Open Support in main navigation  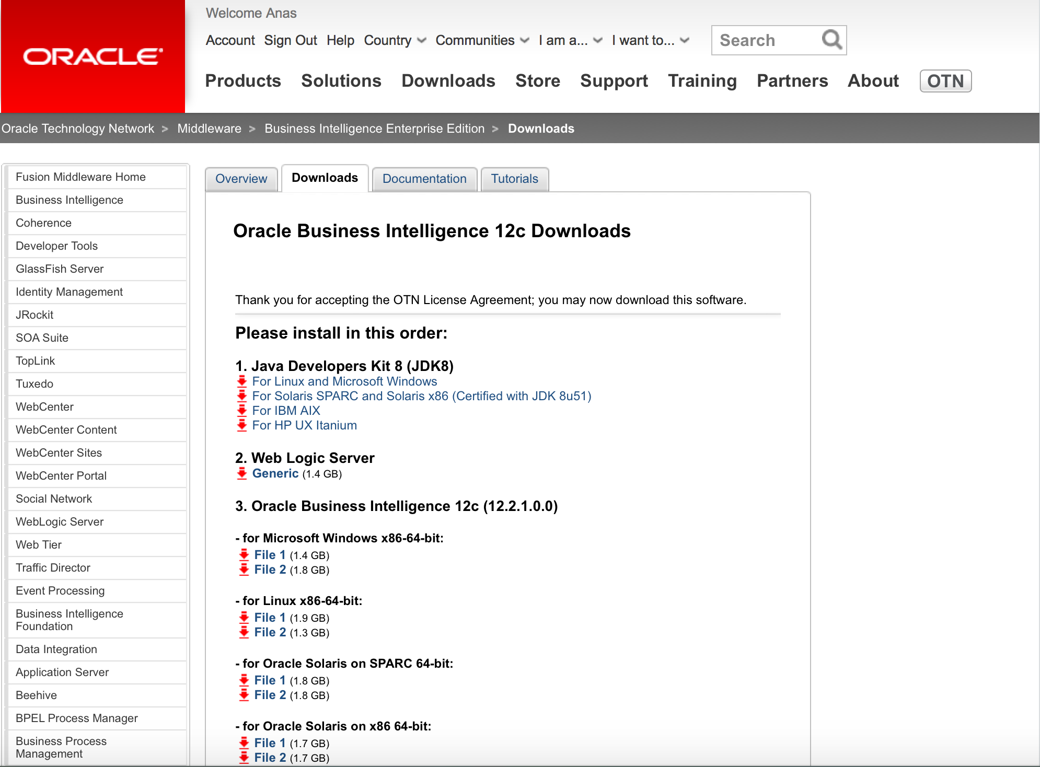pyautogui.click(x=614, y=81)
